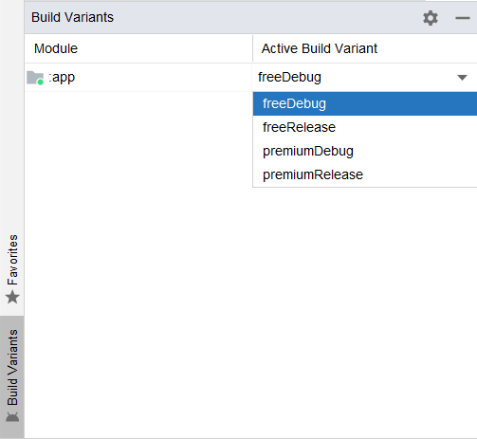Collapse the variant dropdown with arrow
This screenshot has width=477, height=439.
coord(462,78)
